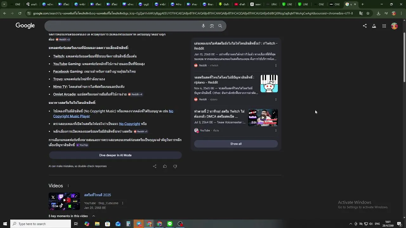Open Calculator from taskbar
This screenshot has width=406, height=228.
tap(128, 224)
